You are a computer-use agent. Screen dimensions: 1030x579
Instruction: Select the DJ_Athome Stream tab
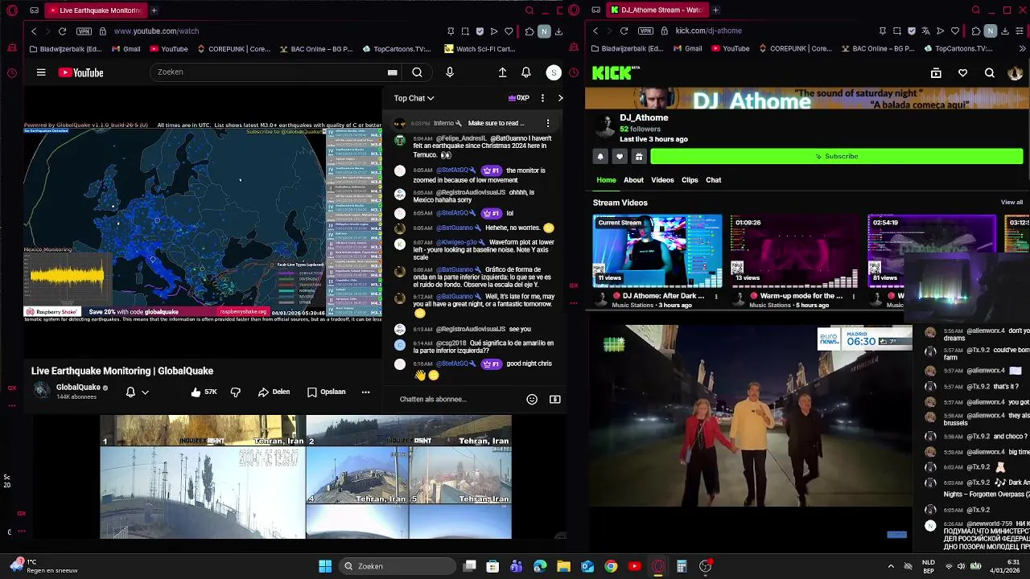tap(657, 10)
